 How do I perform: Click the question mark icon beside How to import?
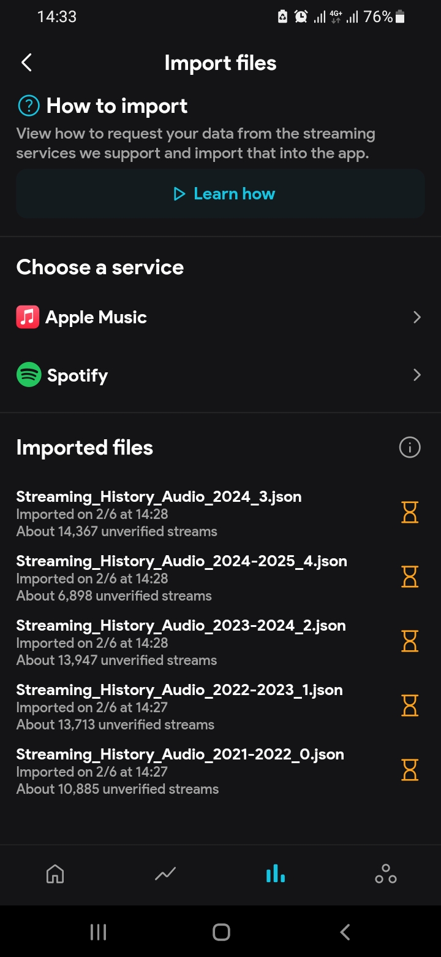[28, 106]
